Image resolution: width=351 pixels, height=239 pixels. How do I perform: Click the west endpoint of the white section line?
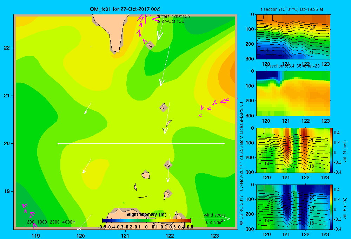tap(58, 143)
